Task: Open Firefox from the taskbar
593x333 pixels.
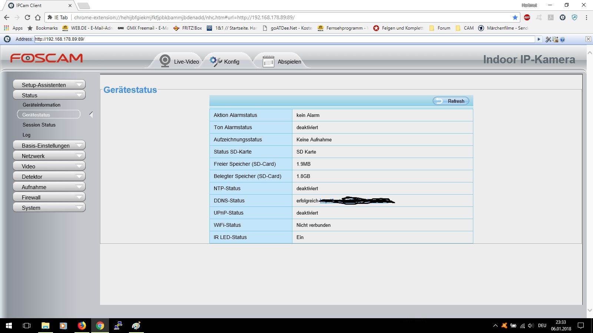Action: (x=82, y=326)
